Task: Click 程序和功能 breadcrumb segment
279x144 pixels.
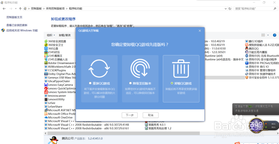Action: coord(76,9)
